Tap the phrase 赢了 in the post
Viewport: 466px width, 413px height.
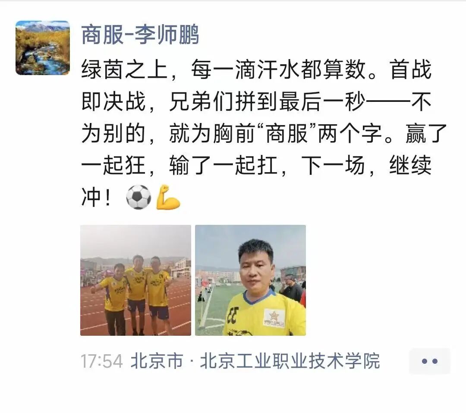[426, 133]
